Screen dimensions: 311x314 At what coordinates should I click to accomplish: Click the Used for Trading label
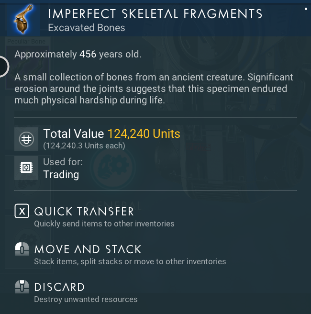pyautogui.click(x=63, y=168)
